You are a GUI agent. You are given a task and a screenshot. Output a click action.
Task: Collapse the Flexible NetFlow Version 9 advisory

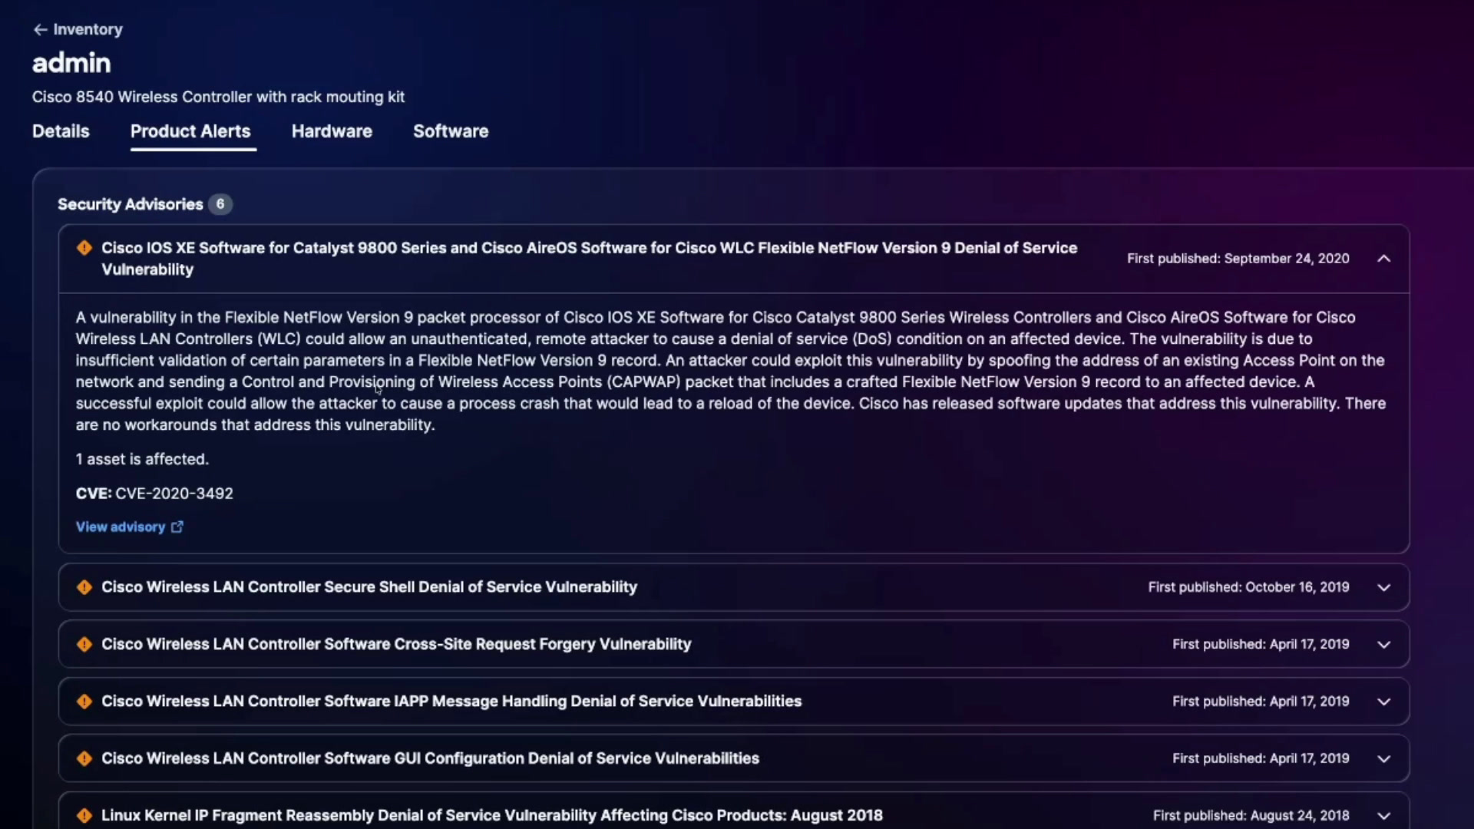[x=1383, y=259]
